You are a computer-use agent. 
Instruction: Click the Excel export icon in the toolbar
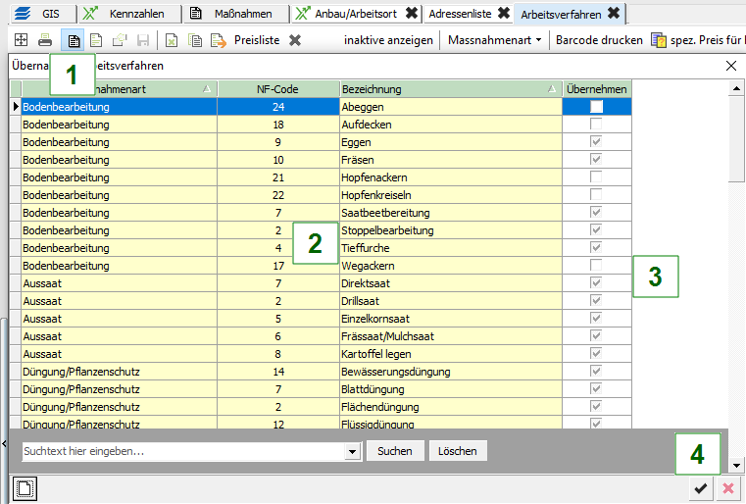point(172,40)
